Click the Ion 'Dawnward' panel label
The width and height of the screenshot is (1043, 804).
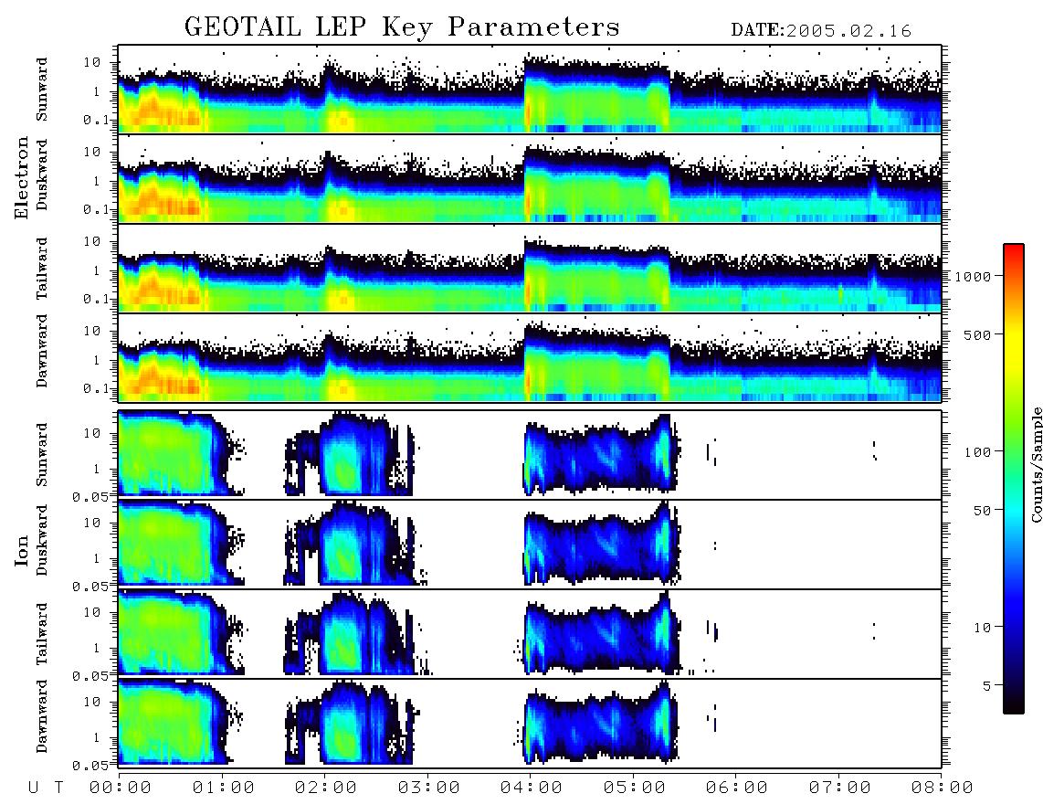[42, 716]
